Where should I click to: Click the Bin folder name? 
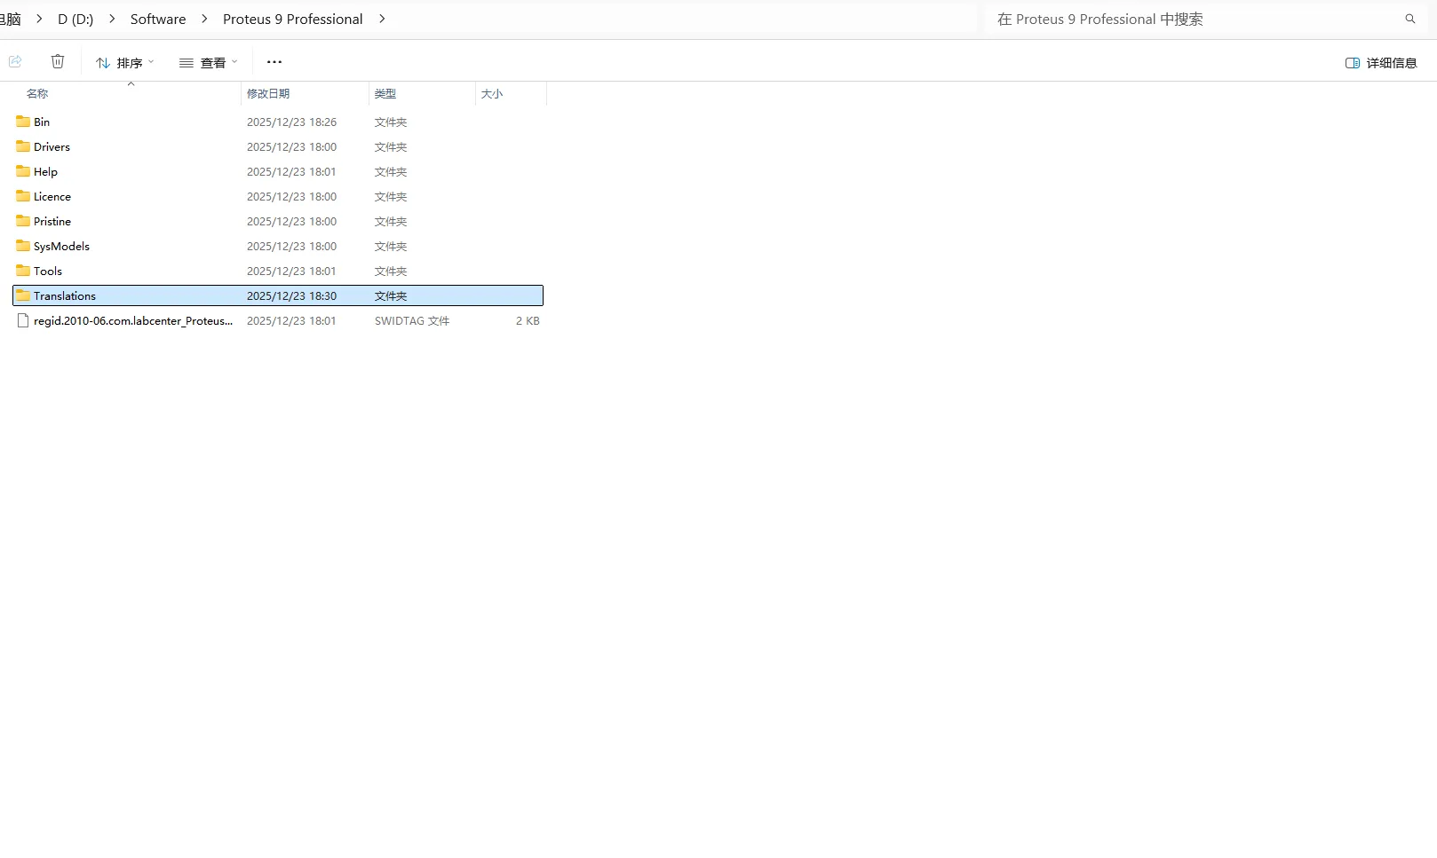42,122
